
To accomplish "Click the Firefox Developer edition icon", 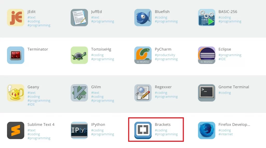I will pyautogui.click(x=207, y=130).
